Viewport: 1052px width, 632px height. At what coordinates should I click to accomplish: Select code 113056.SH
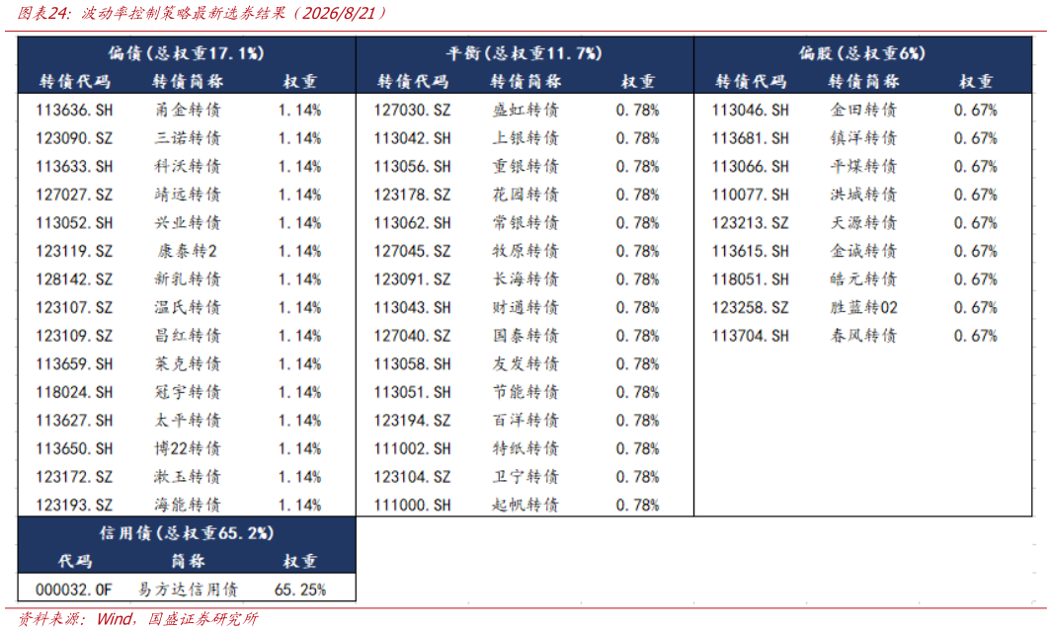point(413,166)
